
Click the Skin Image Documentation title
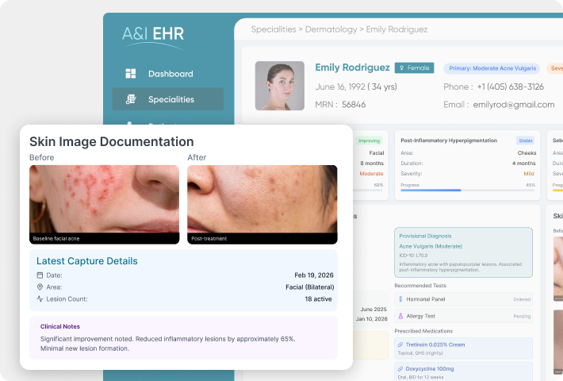(112, 141)
